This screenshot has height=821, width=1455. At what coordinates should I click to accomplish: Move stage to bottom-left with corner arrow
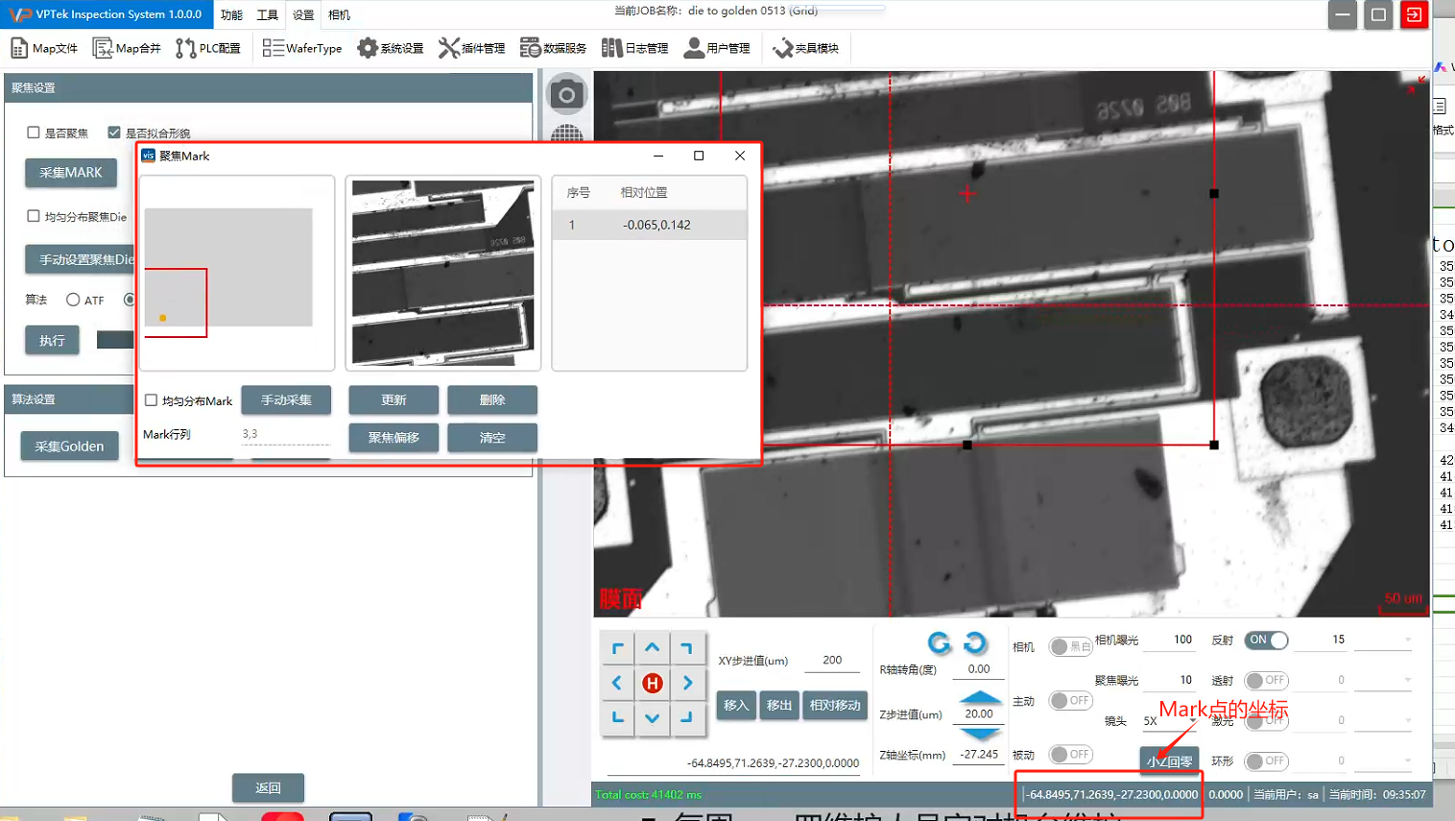pyautogui.click(x=617, y=717)
